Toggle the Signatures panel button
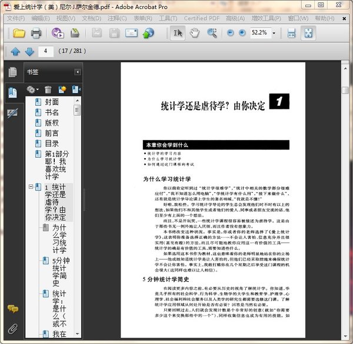 tap(12, 112)
